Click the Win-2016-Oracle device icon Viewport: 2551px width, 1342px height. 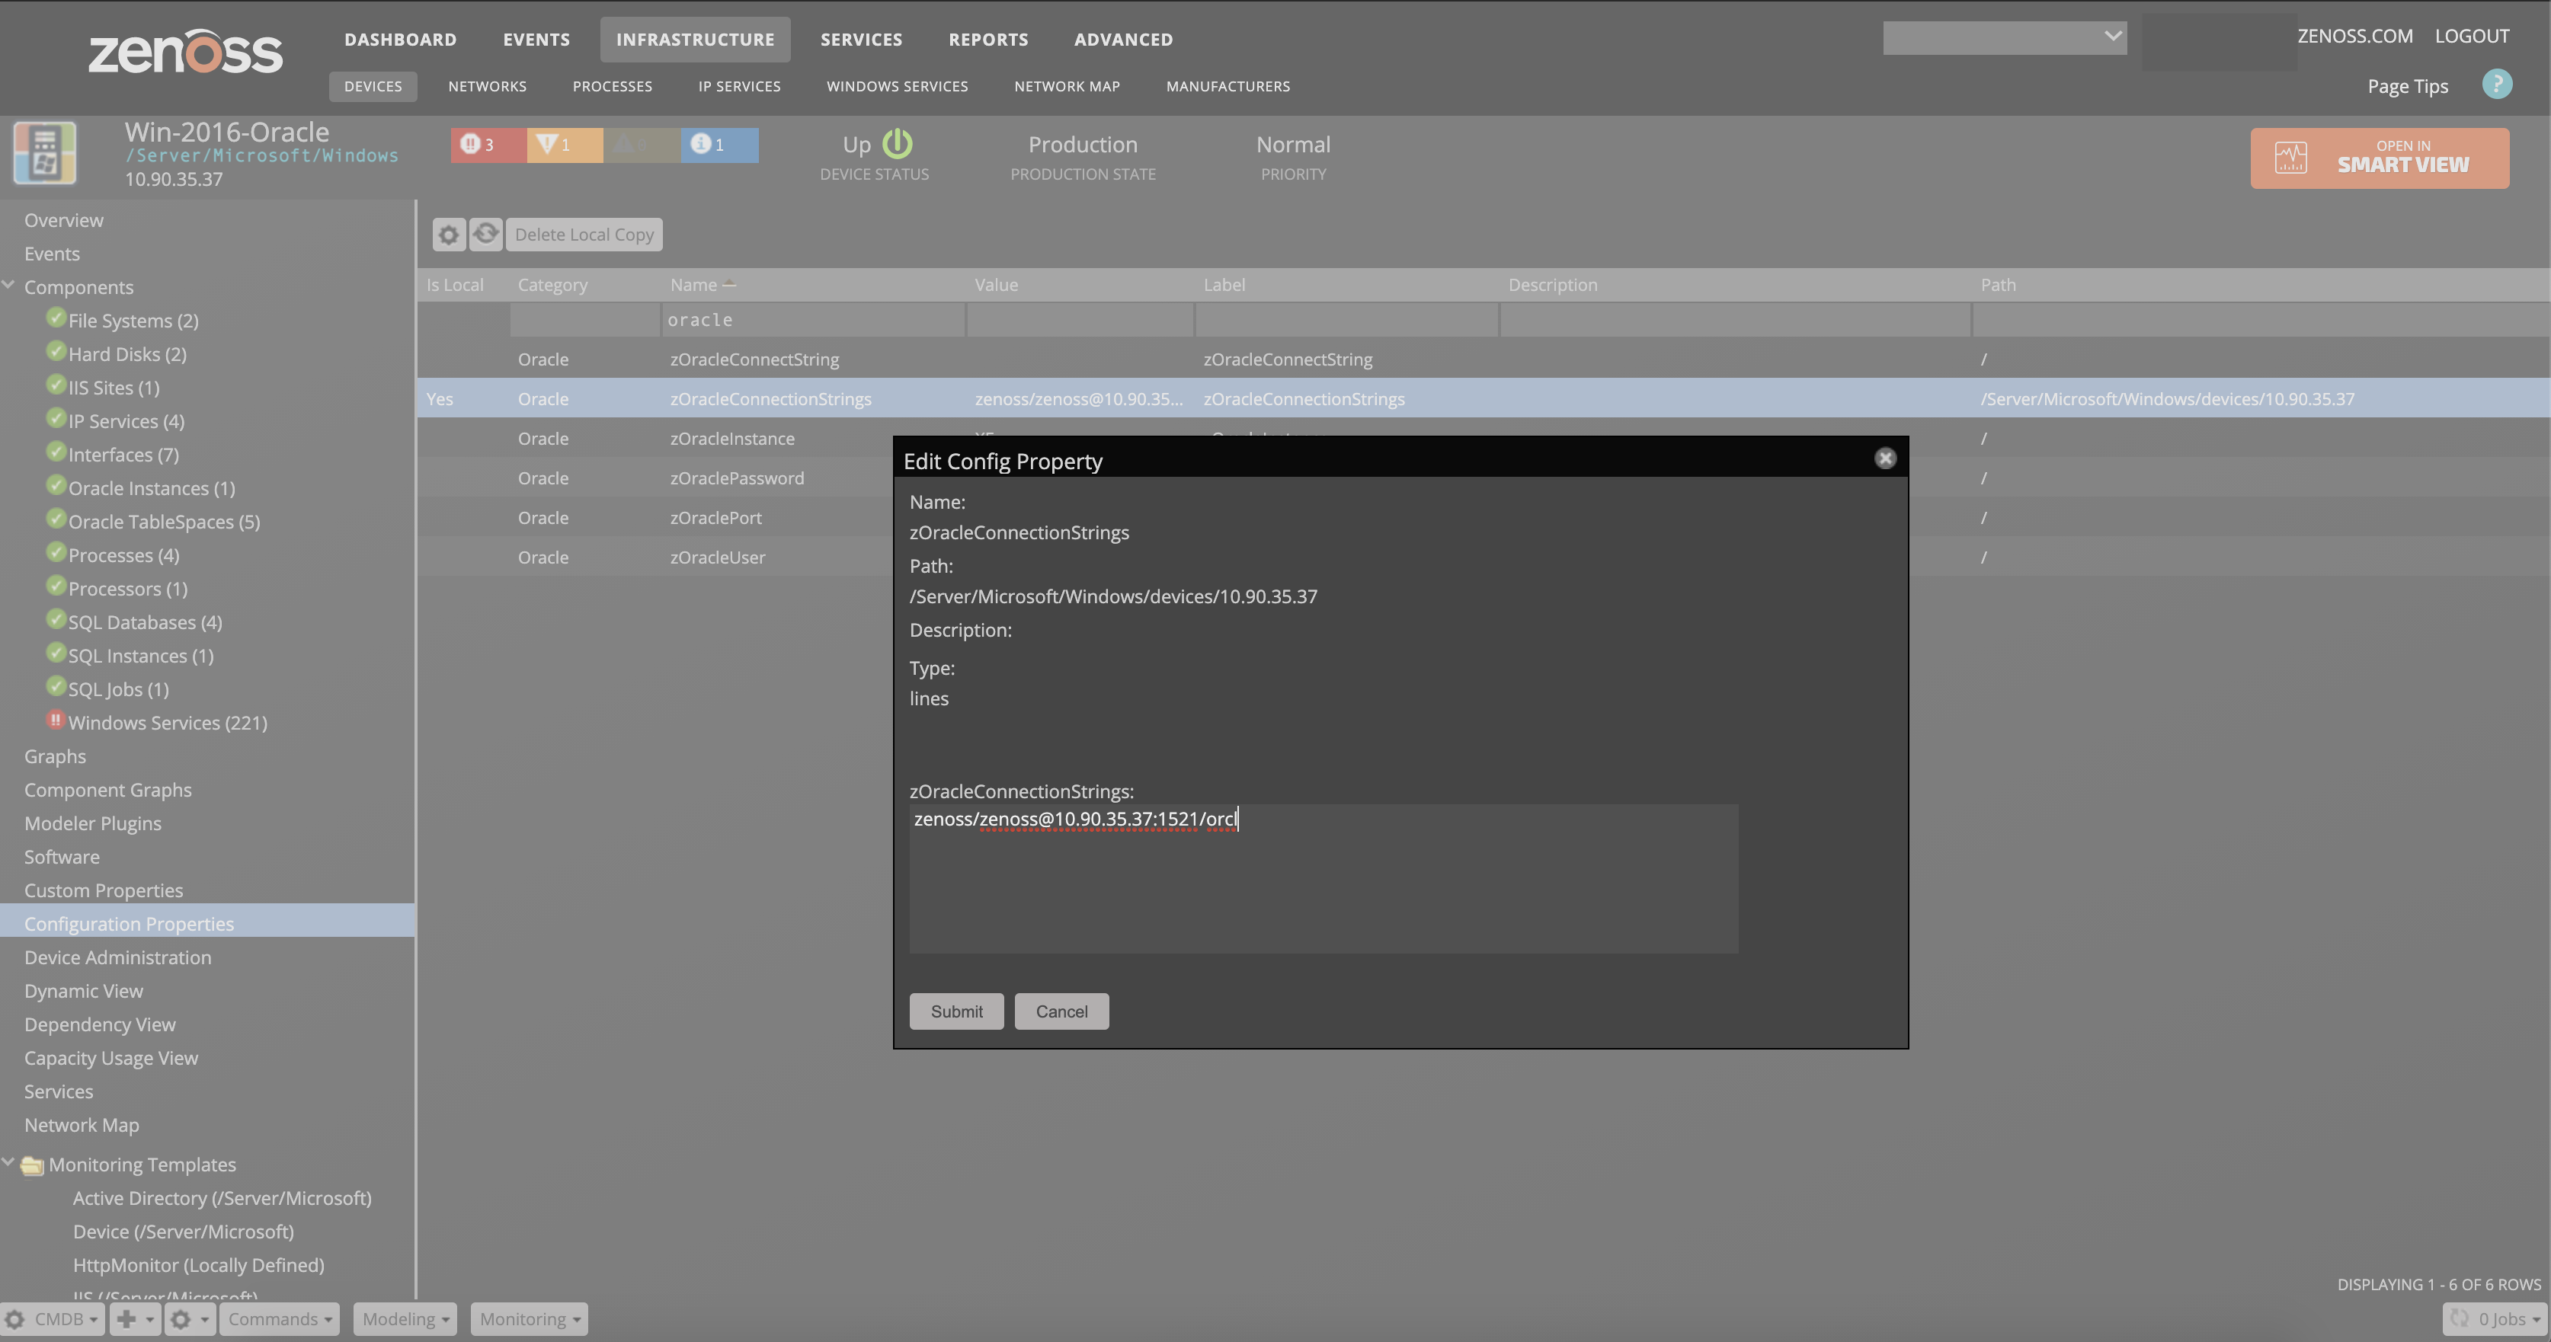(43, 153)
